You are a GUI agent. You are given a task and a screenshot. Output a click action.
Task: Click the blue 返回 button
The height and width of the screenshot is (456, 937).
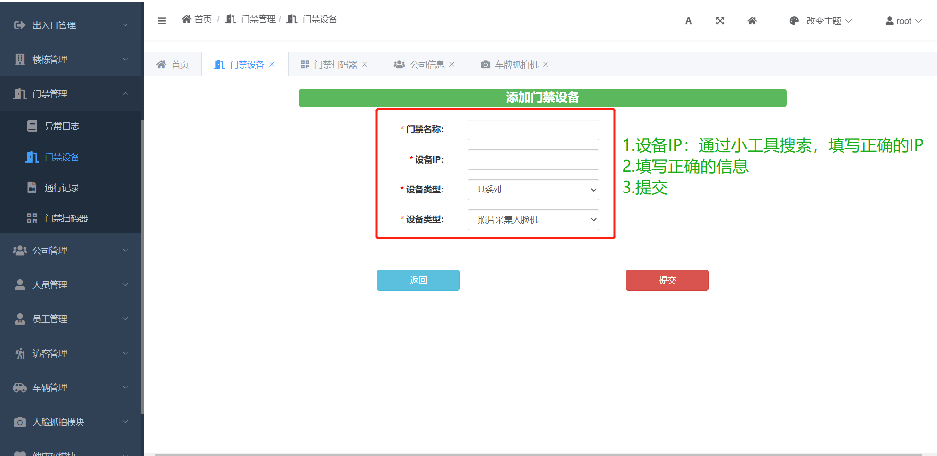(x=418, y=280)
